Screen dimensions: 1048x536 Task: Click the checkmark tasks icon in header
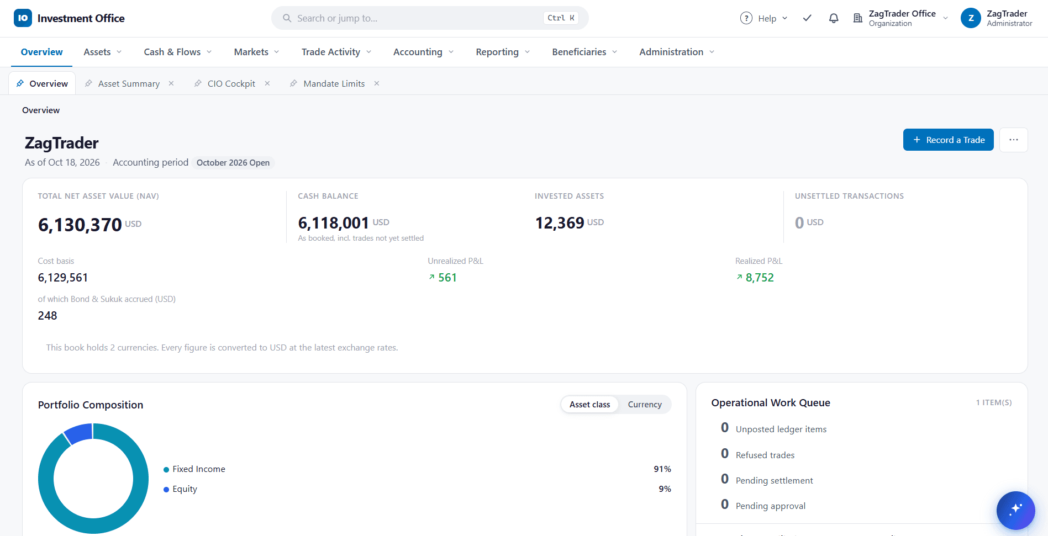click(x=807, y=18)
